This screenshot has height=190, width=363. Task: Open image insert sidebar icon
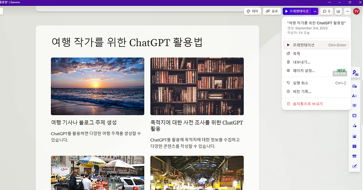[354, 137]
